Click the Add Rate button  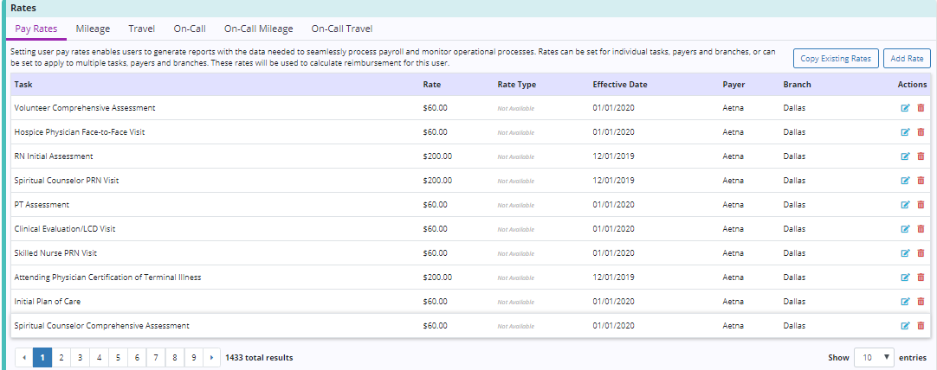point(907,59)
